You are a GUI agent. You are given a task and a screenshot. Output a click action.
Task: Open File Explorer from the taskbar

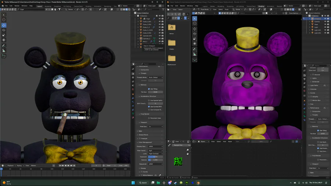click(158, 183)
